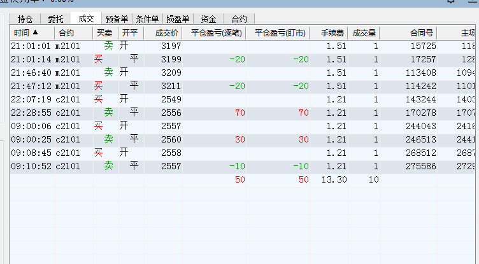Click contract number 143244

click(420, 99)
